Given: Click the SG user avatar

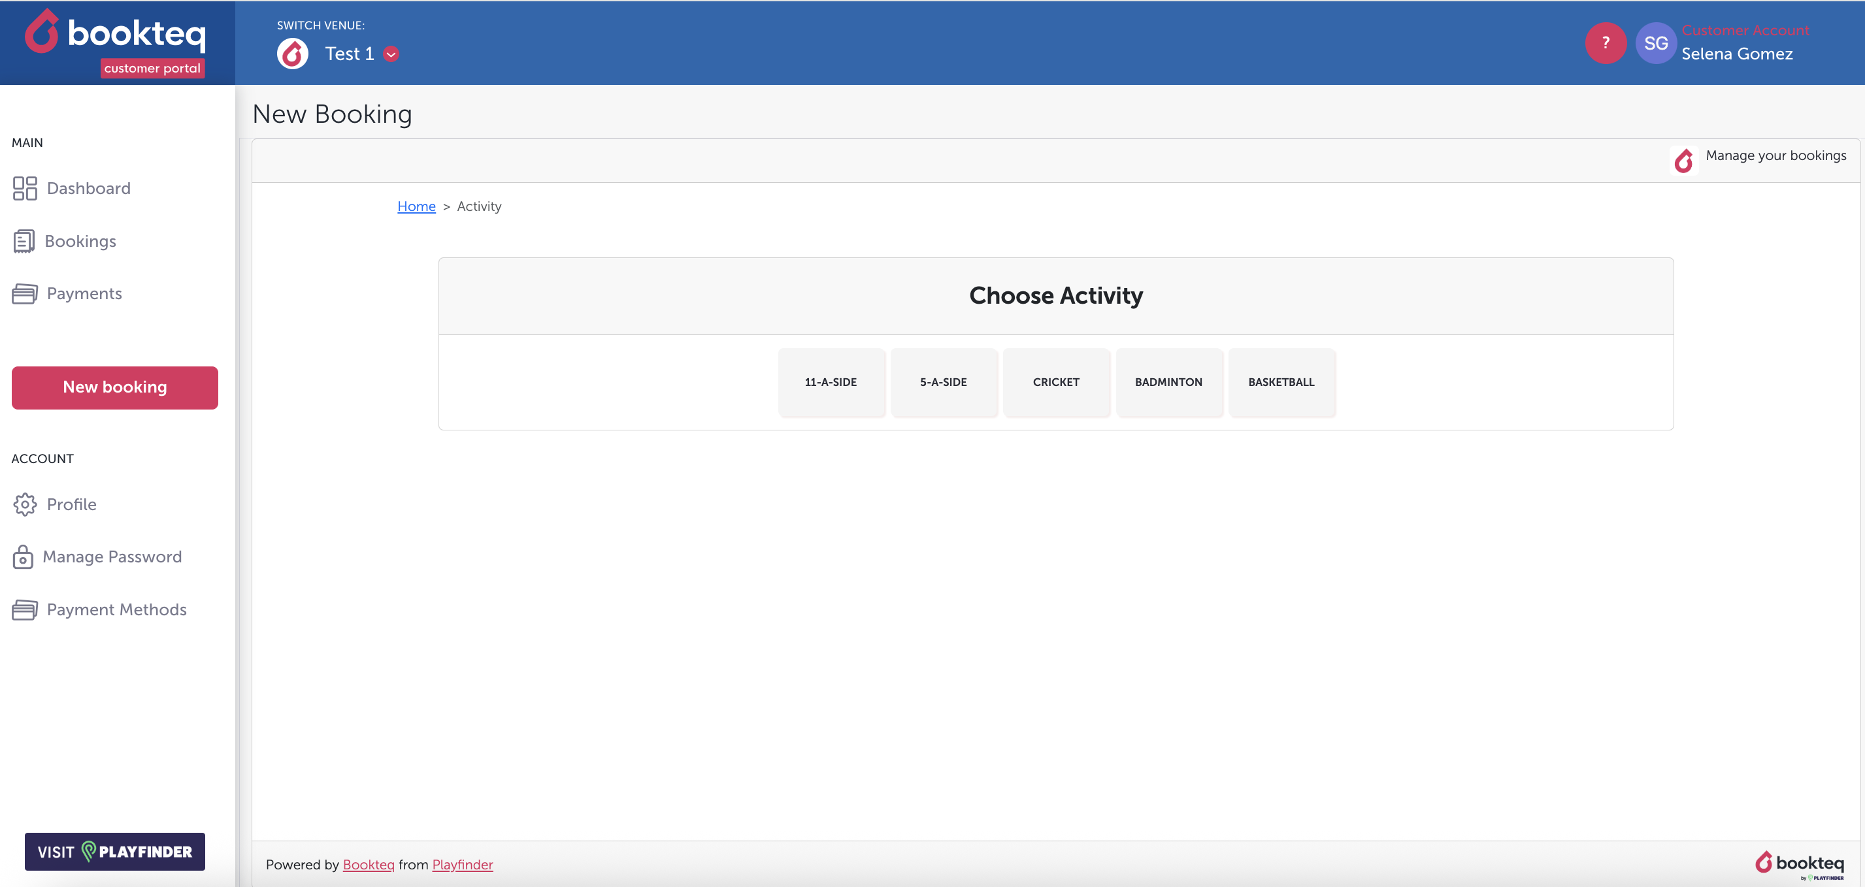Looking at the screenshot, I should 1655,43.
